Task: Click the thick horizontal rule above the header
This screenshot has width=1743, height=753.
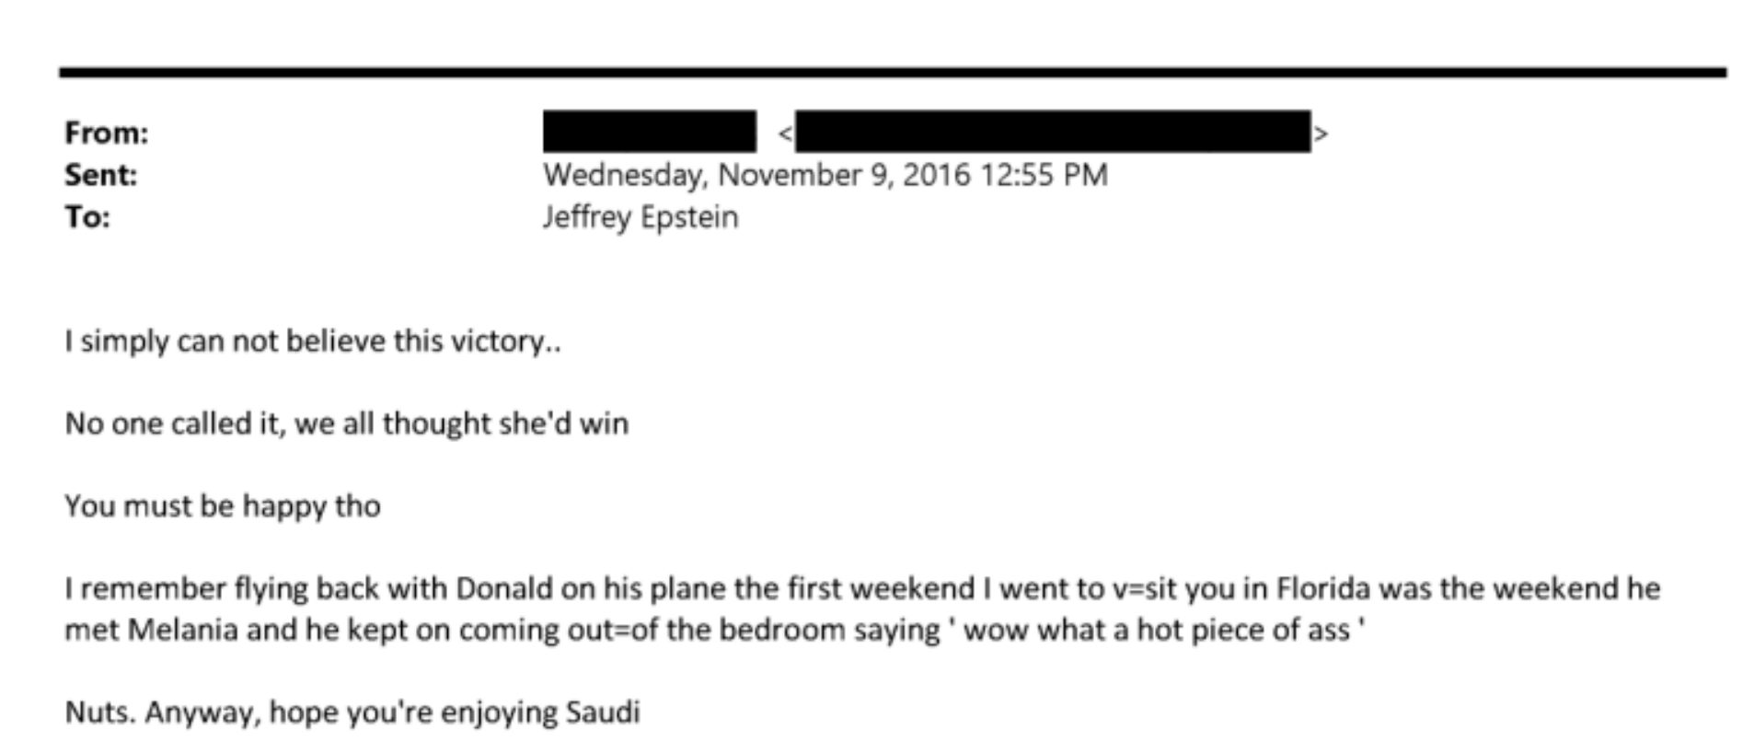Action: coord(893,71)
